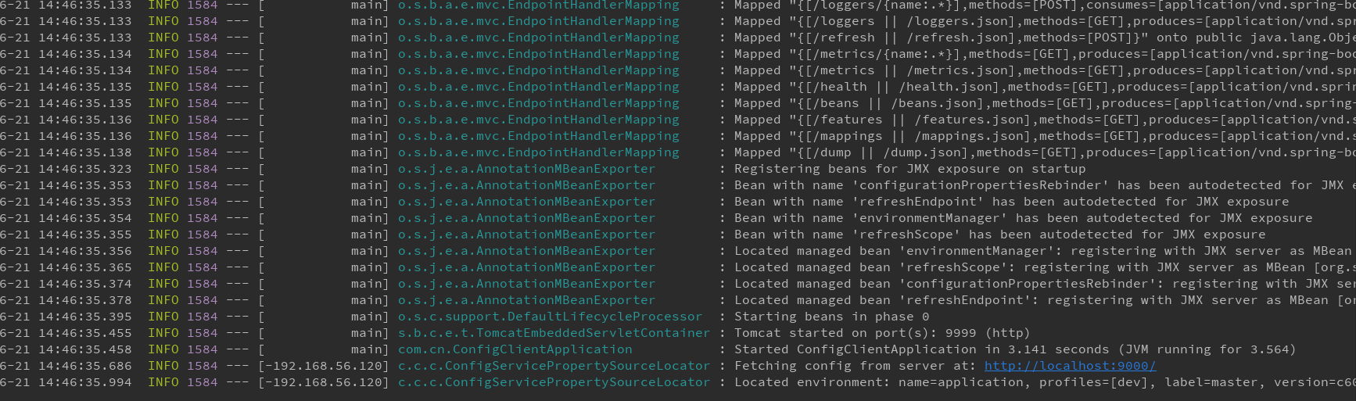1356x401 pixels.
Task: Click the com.cn.ConfigClientApplication logger name
Action: 515,349
